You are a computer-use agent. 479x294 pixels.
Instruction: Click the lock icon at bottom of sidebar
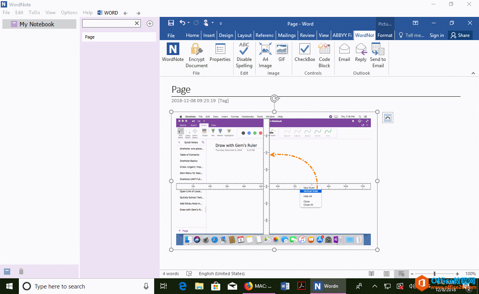coord(21,271)
